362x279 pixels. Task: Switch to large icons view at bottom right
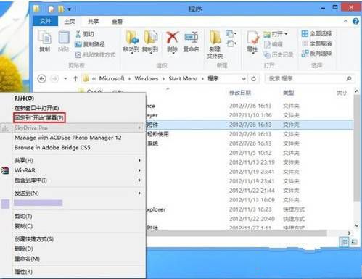pyautogui.click(x=354, y=241)
